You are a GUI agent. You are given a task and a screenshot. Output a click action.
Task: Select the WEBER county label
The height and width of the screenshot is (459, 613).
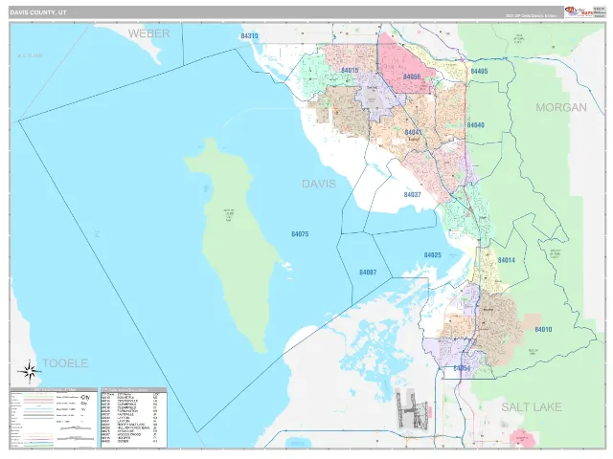point(149,33)
